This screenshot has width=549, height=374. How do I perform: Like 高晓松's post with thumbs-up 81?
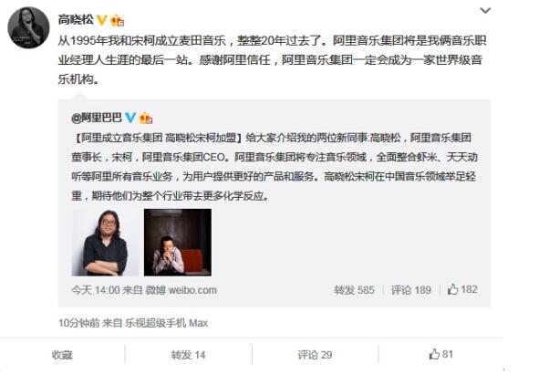pos(440,355)
